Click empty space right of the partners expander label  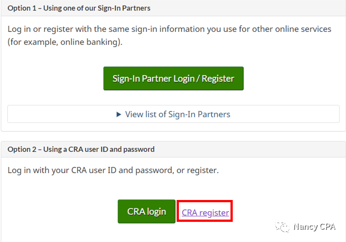coord(285,114)
